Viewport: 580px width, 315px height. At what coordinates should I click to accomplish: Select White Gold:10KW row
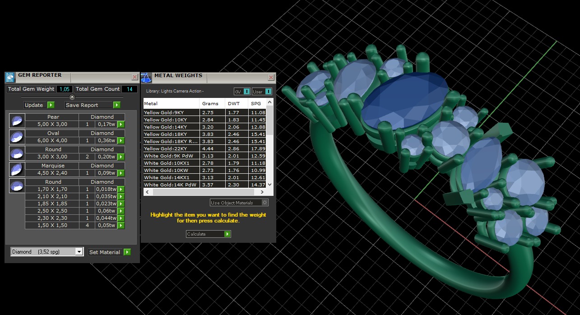pos(205,170)
